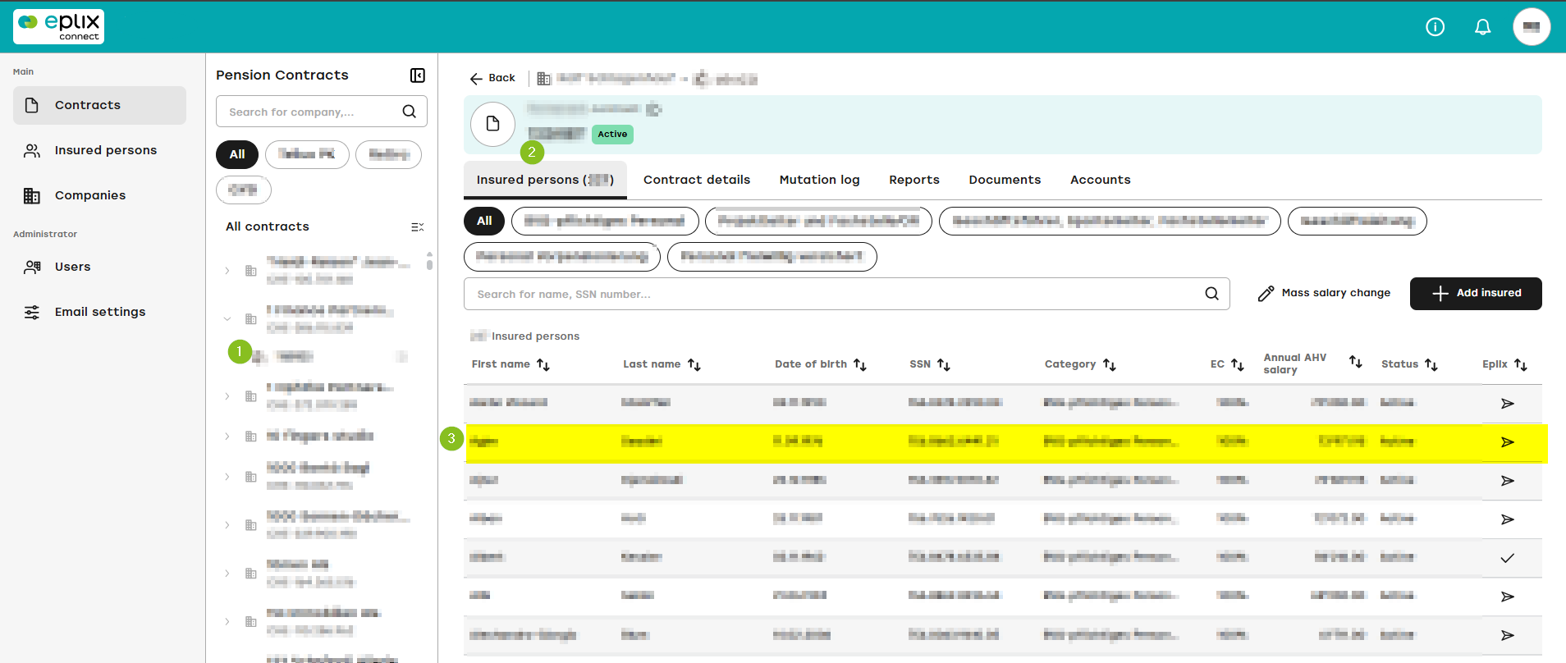
Task: Expand the seventh company in contracts tree
Action: (x=227, y=574)
